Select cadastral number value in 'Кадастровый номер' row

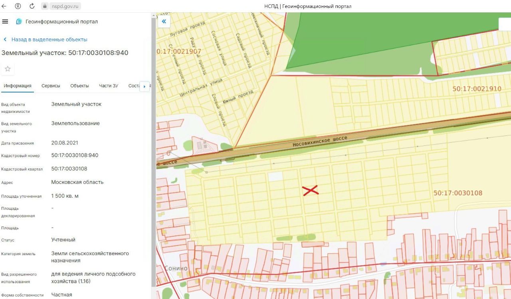75,155
